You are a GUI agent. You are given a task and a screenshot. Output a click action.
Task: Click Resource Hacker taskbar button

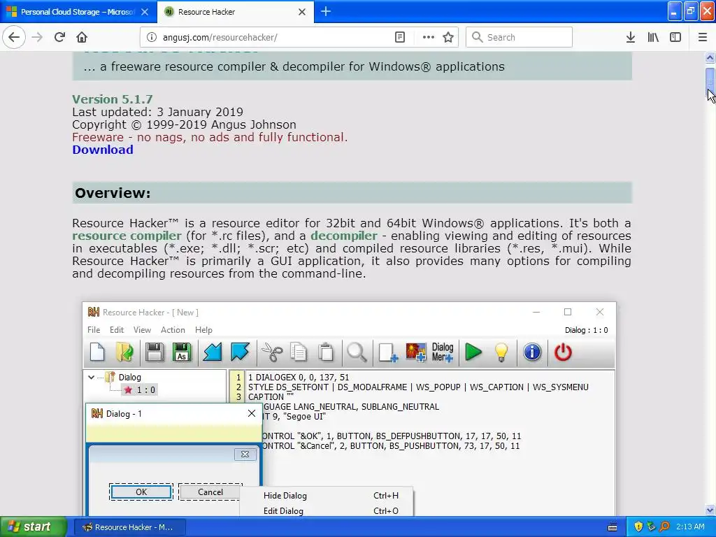pyautogui.click(x=129, y=527)
